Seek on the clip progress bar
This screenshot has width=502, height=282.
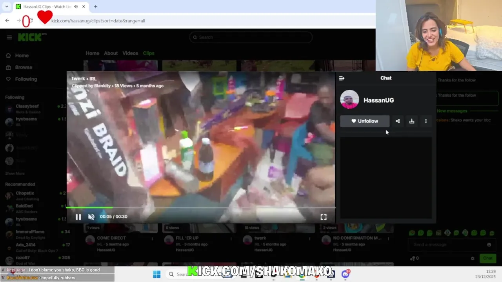pos(201,208)
